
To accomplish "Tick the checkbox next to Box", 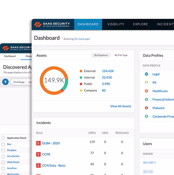I will point(3,144).
